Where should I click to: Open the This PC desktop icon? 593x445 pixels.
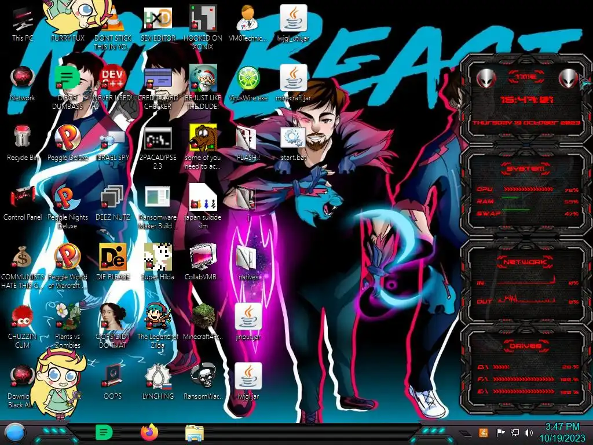coord(23,20)
